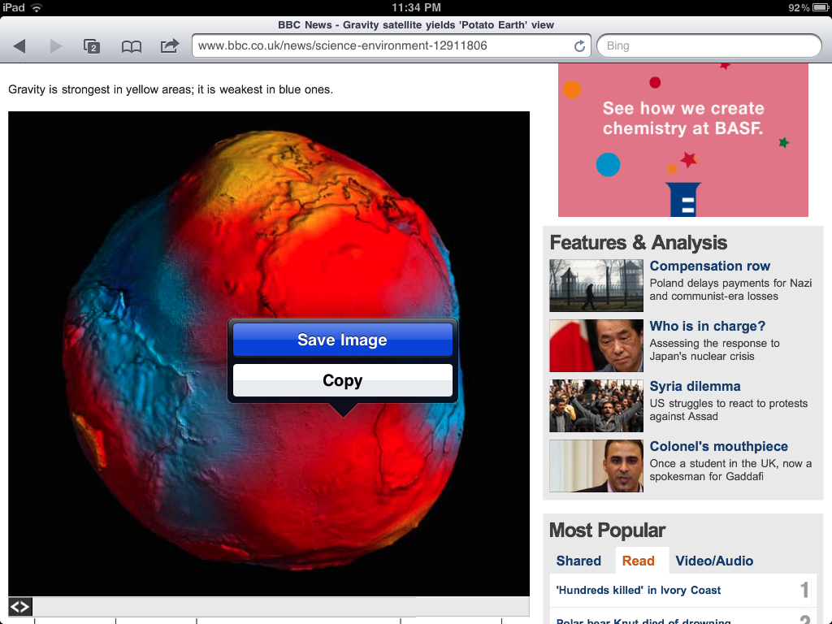832x624 pixels.
Task: Tap the Bing search field
Action: (708, 46)
